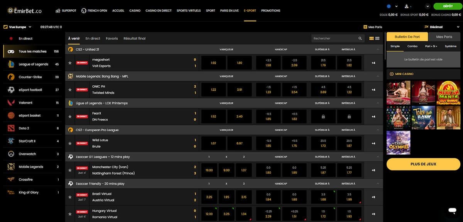Click the red En direct live dot
Image resolution: width=463 pixels, height=222 pixels.
click(11, 39)
